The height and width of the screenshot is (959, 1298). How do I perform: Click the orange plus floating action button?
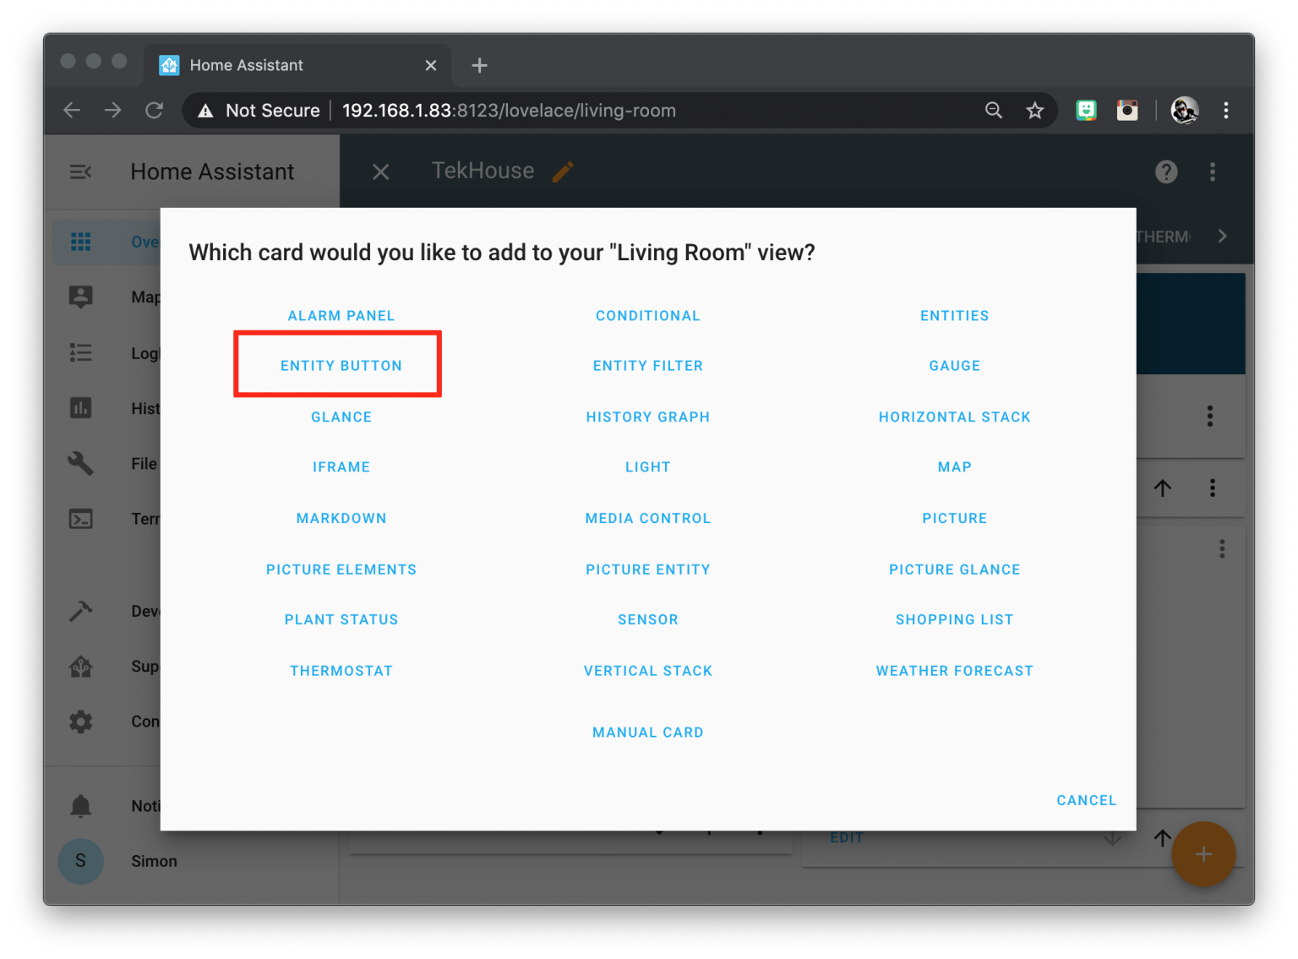click(1203, 854)
